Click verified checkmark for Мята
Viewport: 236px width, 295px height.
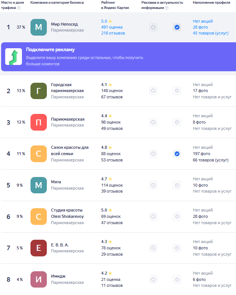(177, 185)
